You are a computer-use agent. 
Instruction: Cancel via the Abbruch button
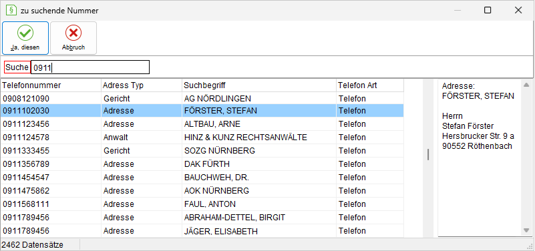click(73, 38)
